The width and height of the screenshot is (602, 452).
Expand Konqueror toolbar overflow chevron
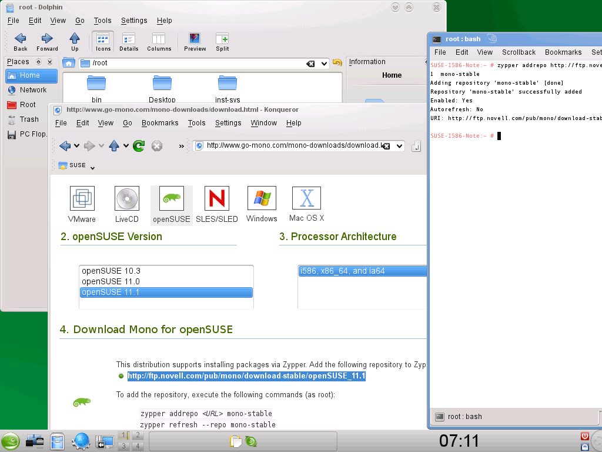181,146
